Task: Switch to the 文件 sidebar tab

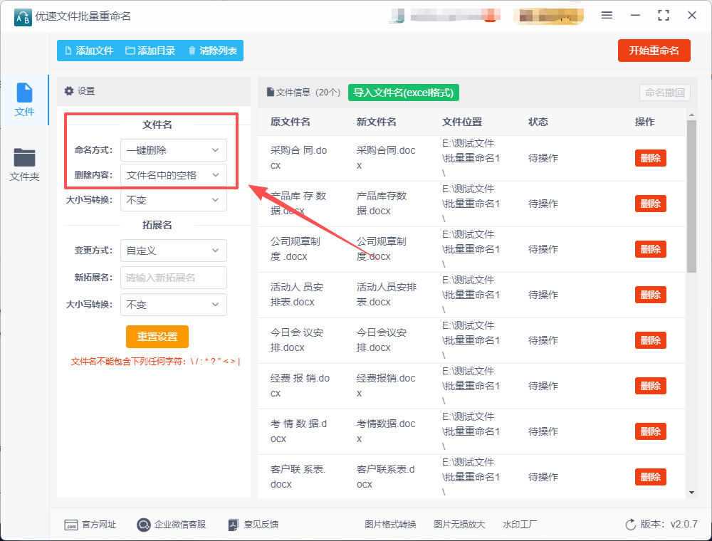Action: pyautogui.click(x=24, y=100)
